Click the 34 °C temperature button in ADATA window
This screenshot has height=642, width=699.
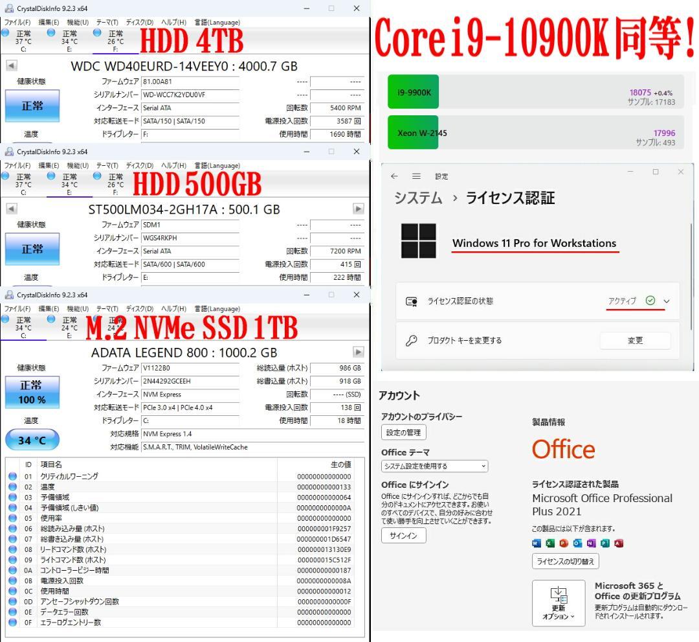[x=32, y=441]
